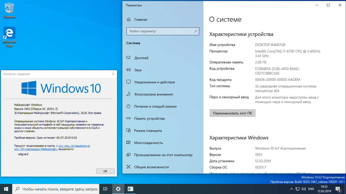Click the search magnifier in Settings search box
346x194 pixels.
pyautogui.click(x=196, y=31)
